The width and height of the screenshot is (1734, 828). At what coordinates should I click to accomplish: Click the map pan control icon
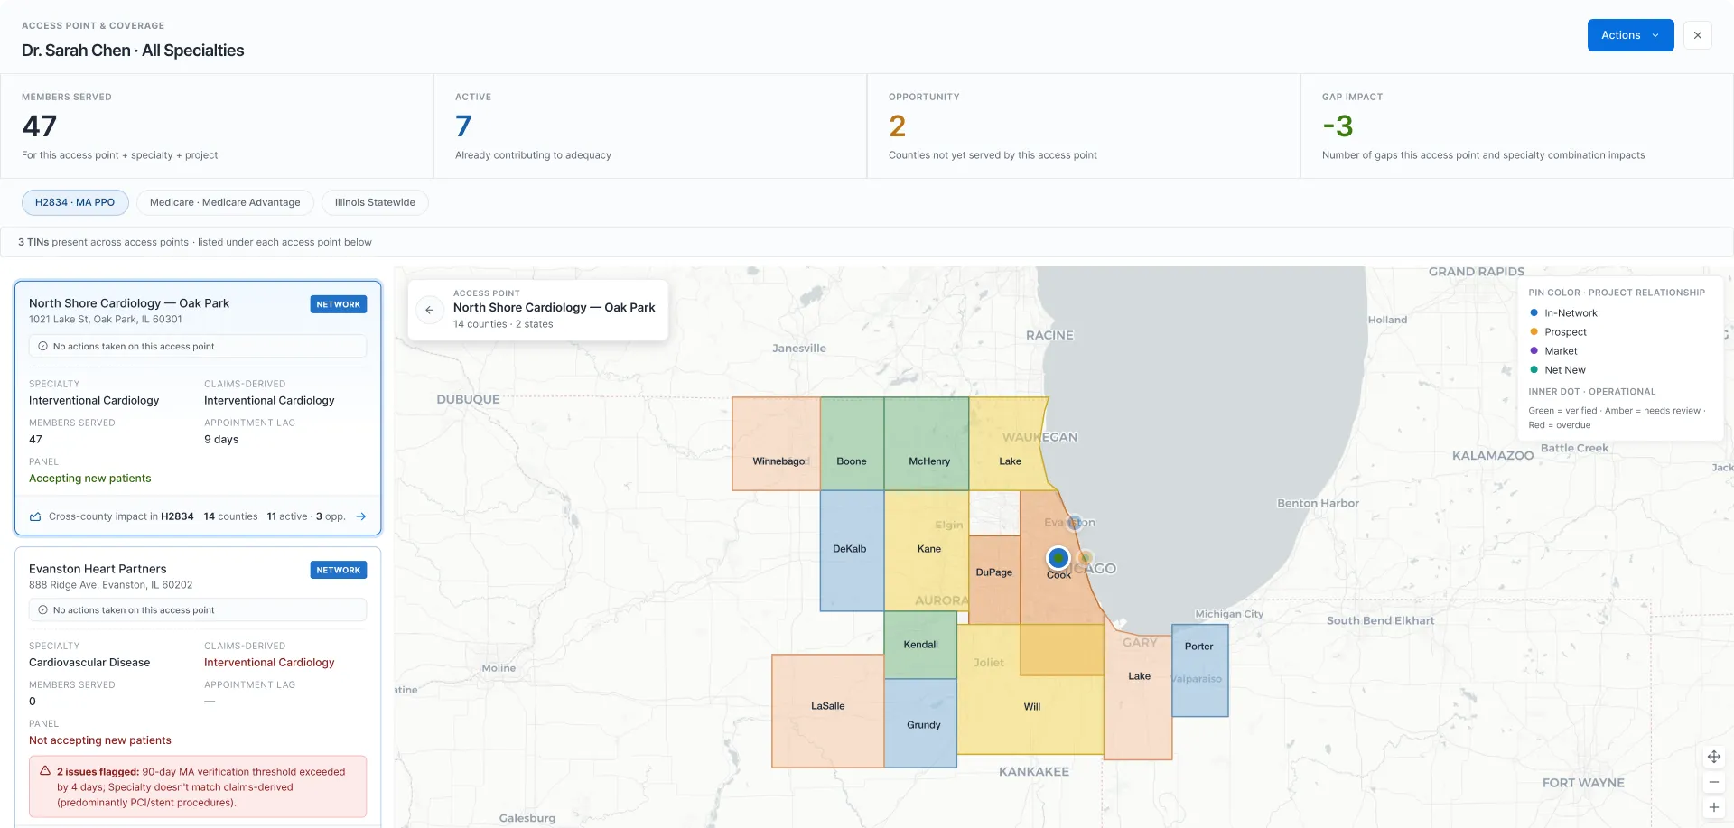tap(1713, 757)
